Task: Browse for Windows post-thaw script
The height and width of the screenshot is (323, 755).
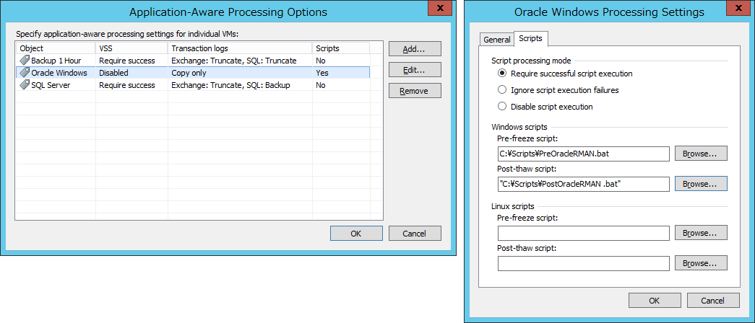Action: (x=701, y=184)
